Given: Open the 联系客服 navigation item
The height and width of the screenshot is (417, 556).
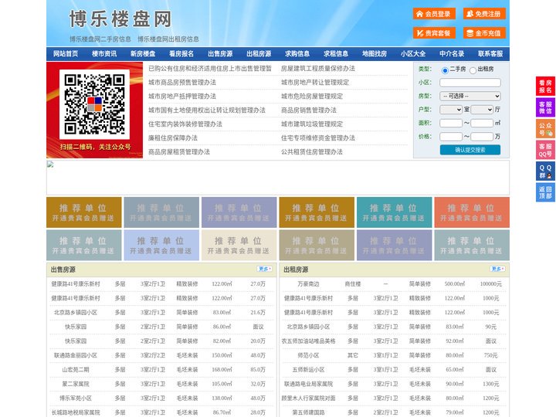Looking at the screenshot, I should [490, 54].
